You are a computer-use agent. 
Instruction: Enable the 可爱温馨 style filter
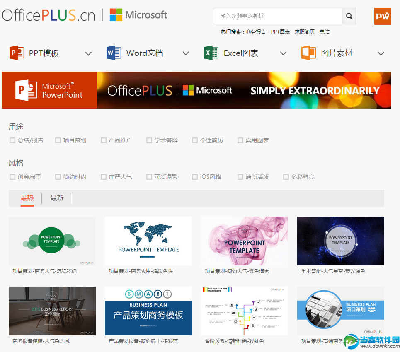click(149, 177)
